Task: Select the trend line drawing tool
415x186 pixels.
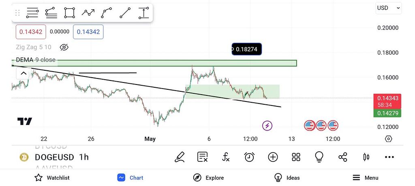Action: [125, 13]
